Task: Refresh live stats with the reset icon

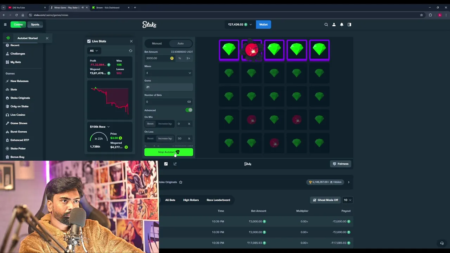Action: 130,51
